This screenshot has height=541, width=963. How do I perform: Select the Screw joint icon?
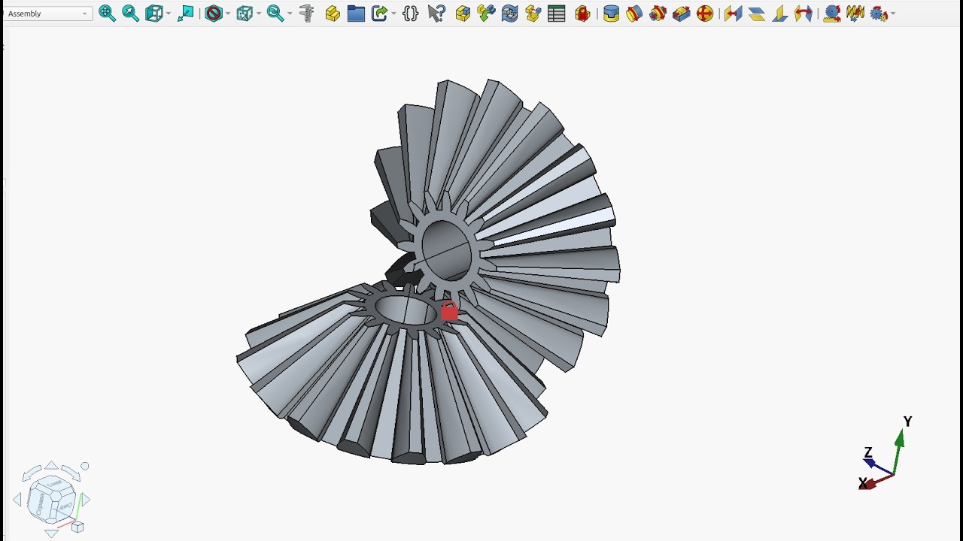(855, 14)
